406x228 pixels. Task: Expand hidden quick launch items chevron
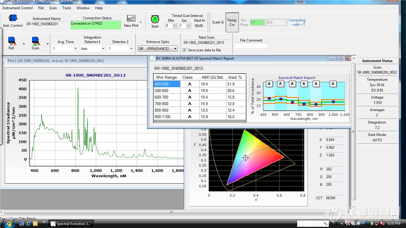(44, 222)
